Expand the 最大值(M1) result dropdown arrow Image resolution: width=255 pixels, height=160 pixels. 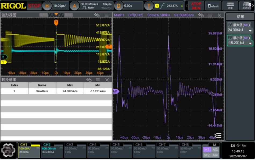[250, 30]
